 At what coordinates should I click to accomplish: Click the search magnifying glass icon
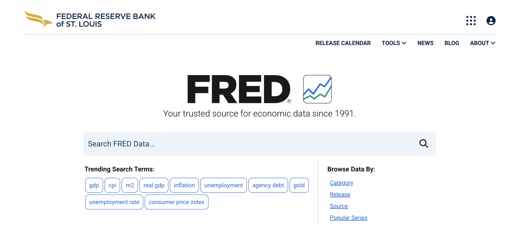tap(424, 144)
